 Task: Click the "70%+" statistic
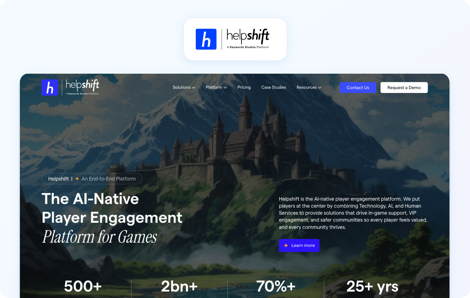[276, 286]
